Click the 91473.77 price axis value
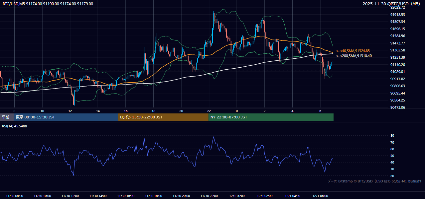The image size is (425, 199). pyautogui.click(x=397, y=43)
